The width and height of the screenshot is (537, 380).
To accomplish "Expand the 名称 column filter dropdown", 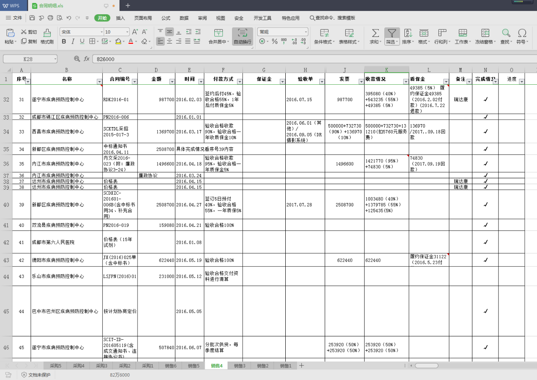I will click(x=99, y=82).
